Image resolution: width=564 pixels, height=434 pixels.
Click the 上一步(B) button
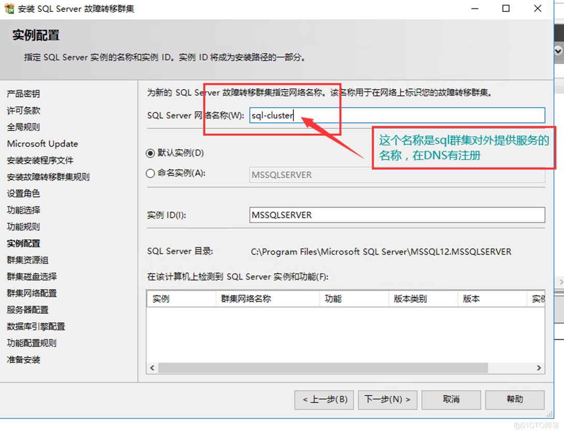coord(323,399)
